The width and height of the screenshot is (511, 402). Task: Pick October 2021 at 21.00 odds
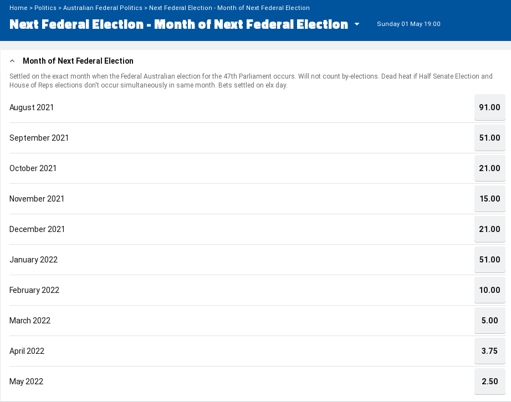pyautogui.click(x=489, y=168)
